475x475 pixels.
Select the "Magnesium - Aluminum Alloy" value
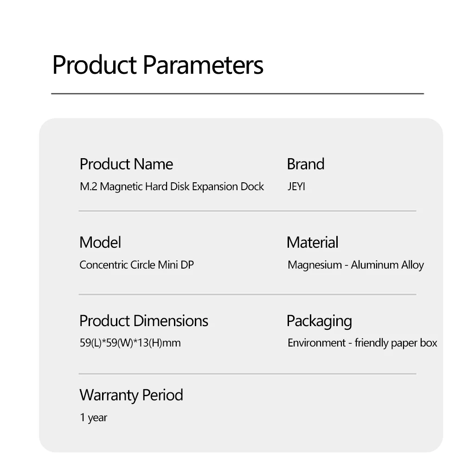pos(355,265)
